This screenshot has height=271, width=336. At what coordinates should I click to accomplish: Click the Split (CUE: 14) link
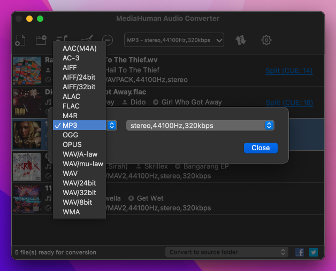click(x=289, y=71)
